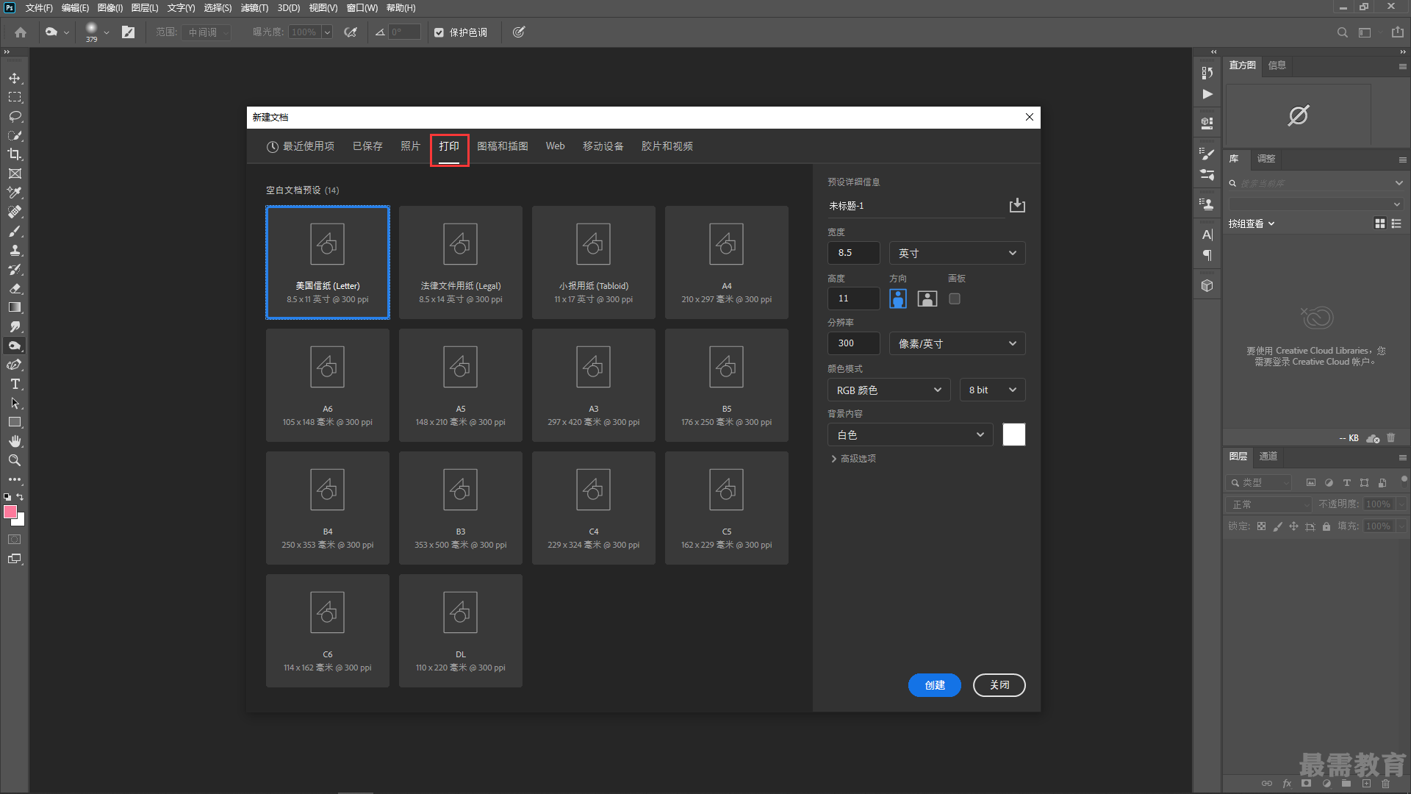
Task: Open the 移动设备 tab
Action: click(x=603, y=146)
